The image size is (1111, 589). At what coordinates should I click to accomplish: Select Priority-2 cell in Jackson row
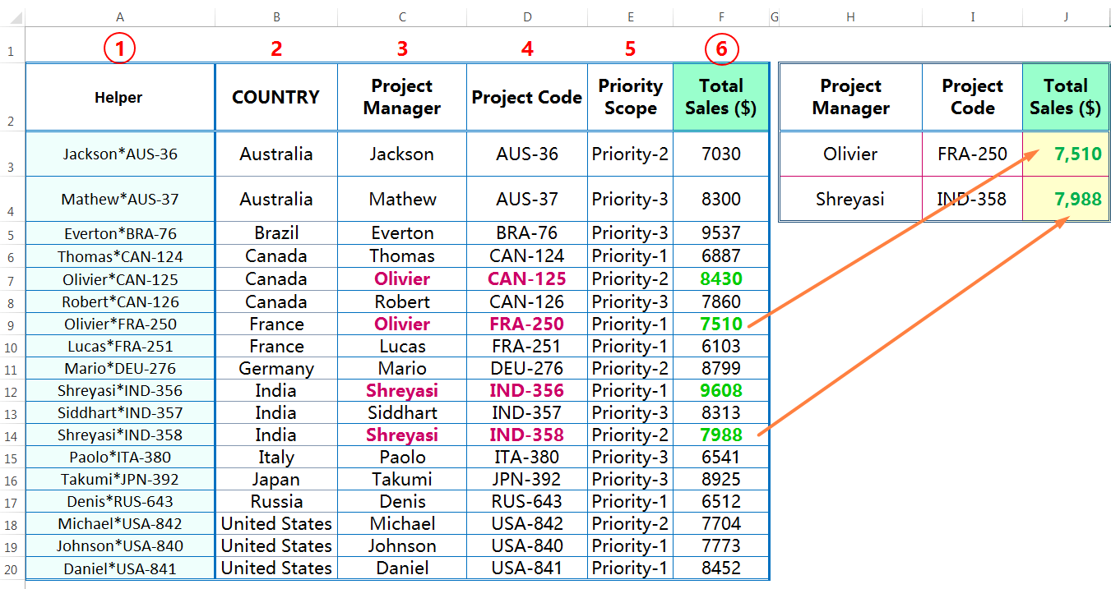click(630, 154)
